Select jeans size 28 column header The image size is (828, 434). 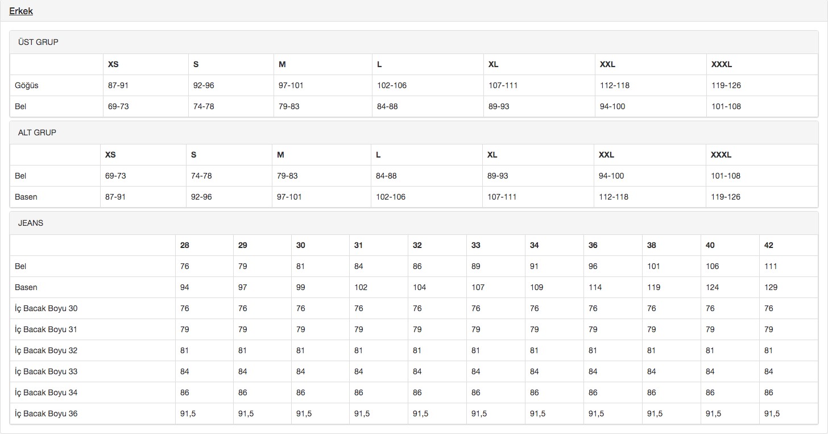click(185, 245)
